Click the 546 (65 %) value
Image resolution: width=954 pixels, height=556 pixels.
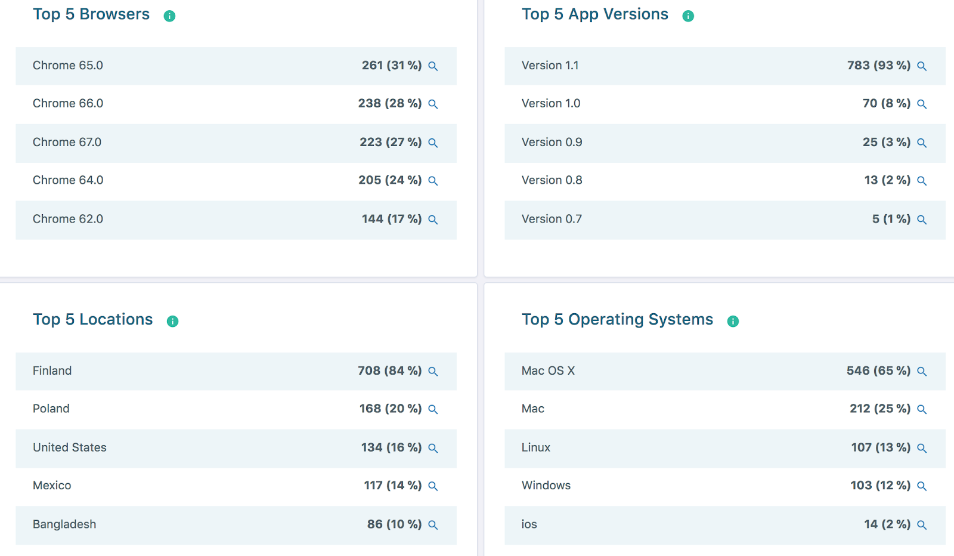[879, 371]
